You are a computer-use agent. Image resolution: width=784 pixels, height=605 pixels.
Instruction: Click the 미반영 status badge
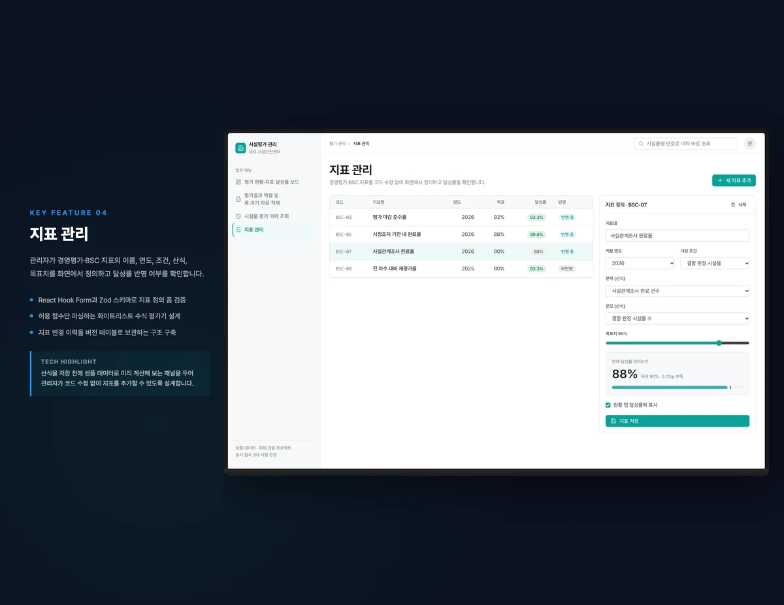566,269
